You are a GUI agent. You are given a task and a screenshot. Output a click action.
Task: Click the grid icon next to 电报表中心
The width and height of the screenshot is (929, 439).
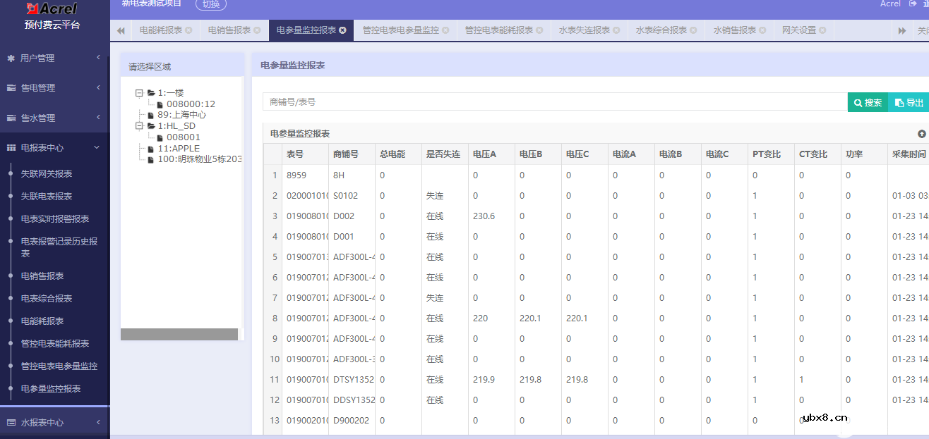(x=10, y=148)
